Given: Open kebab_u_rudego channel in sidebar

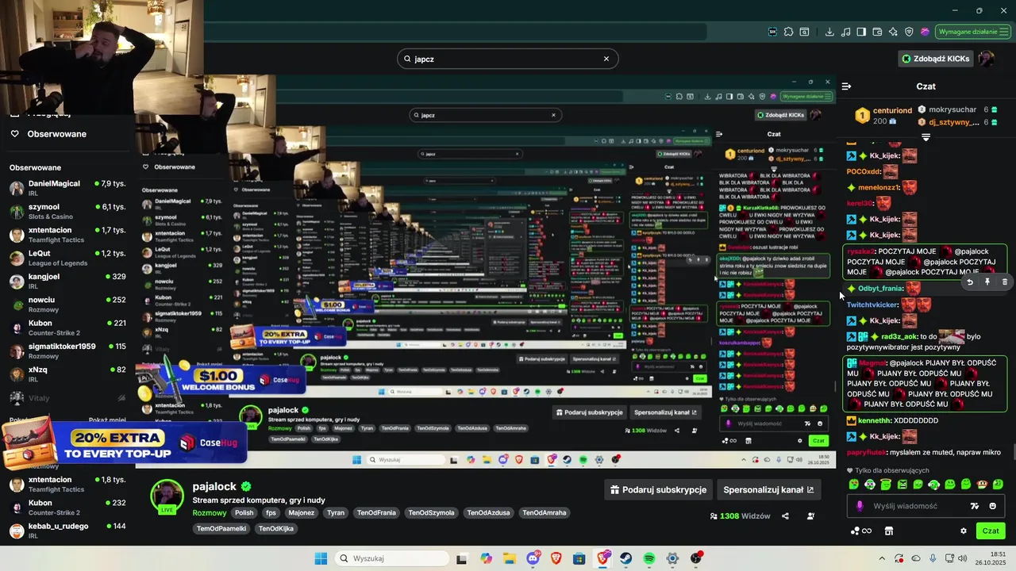Looking at the screenshot, I should [67, 531].
